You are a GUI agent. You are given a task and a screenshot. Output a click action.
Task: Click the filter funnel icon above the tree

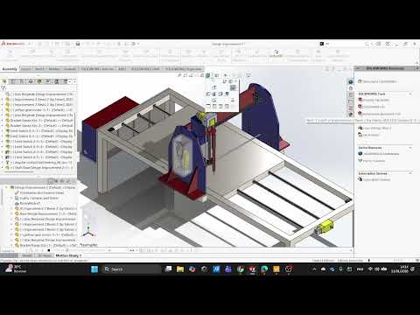point(3,88)
